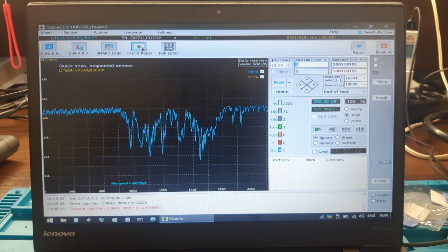This screenshot has width=448, height=252.
Task: Click the log panel scrollbar
Action: coord(364,202)
